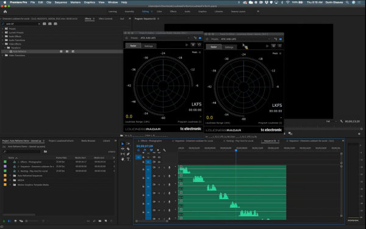Image resolution: width=366 pixels, height=229 pixels.
Task: Open Button Editor plus in Program Monitor
Action: point(359,134)
